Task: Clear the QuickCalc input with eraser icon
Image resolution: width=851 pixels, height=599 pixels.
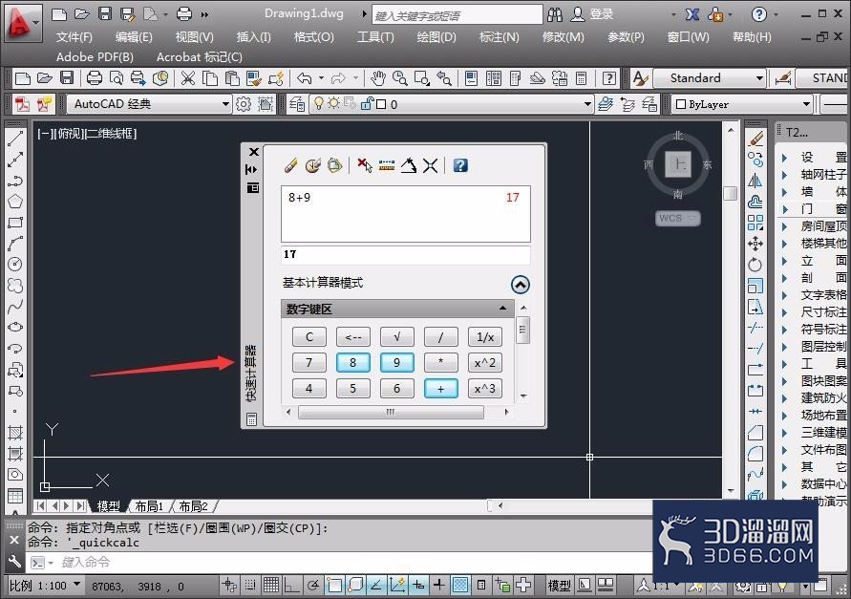Action: tap(291, 165)
